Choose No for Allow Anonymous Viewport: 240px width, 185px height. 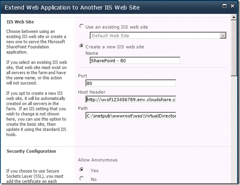tap(81, 178)
